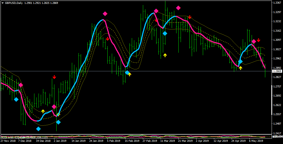Select the pink diamond above the early February peak
The width and height of the screenshot is (283, 144).
105,14
